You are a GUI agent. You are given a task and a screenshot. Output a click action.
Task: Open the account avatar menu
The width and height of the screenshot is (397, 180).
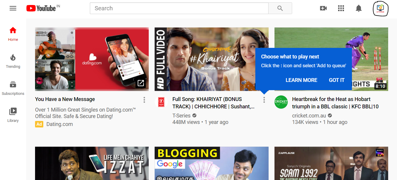pyautogui.click(x=381, y=9)
